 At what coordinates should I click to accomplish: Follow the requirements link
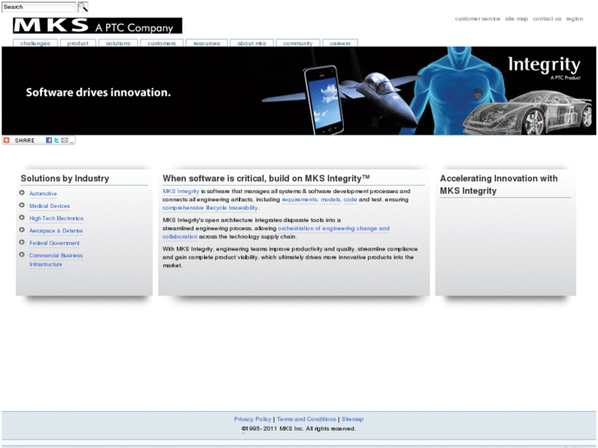(299, 200)
